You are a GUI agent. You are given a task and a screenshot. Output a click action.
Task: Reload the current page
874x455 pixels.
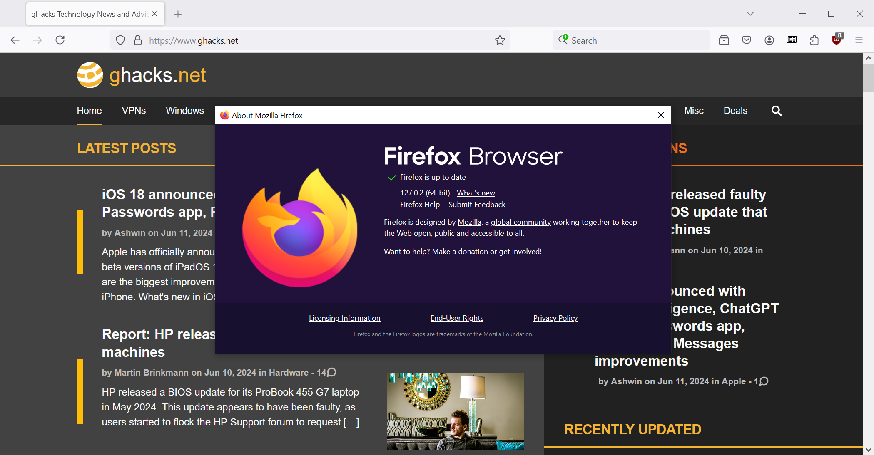tap(60, 40)
